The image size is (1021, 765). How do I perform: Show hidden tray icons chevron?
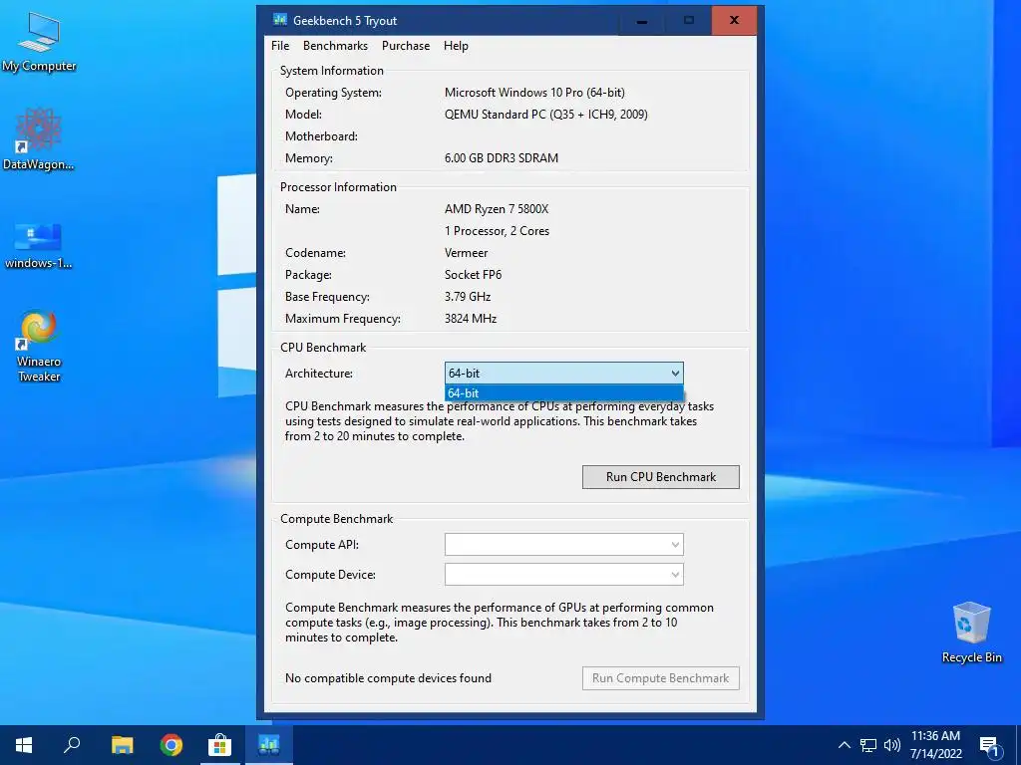click(844, 745)
